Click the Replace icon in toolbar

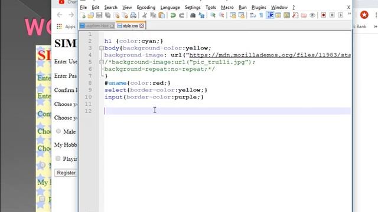point(201,16)
